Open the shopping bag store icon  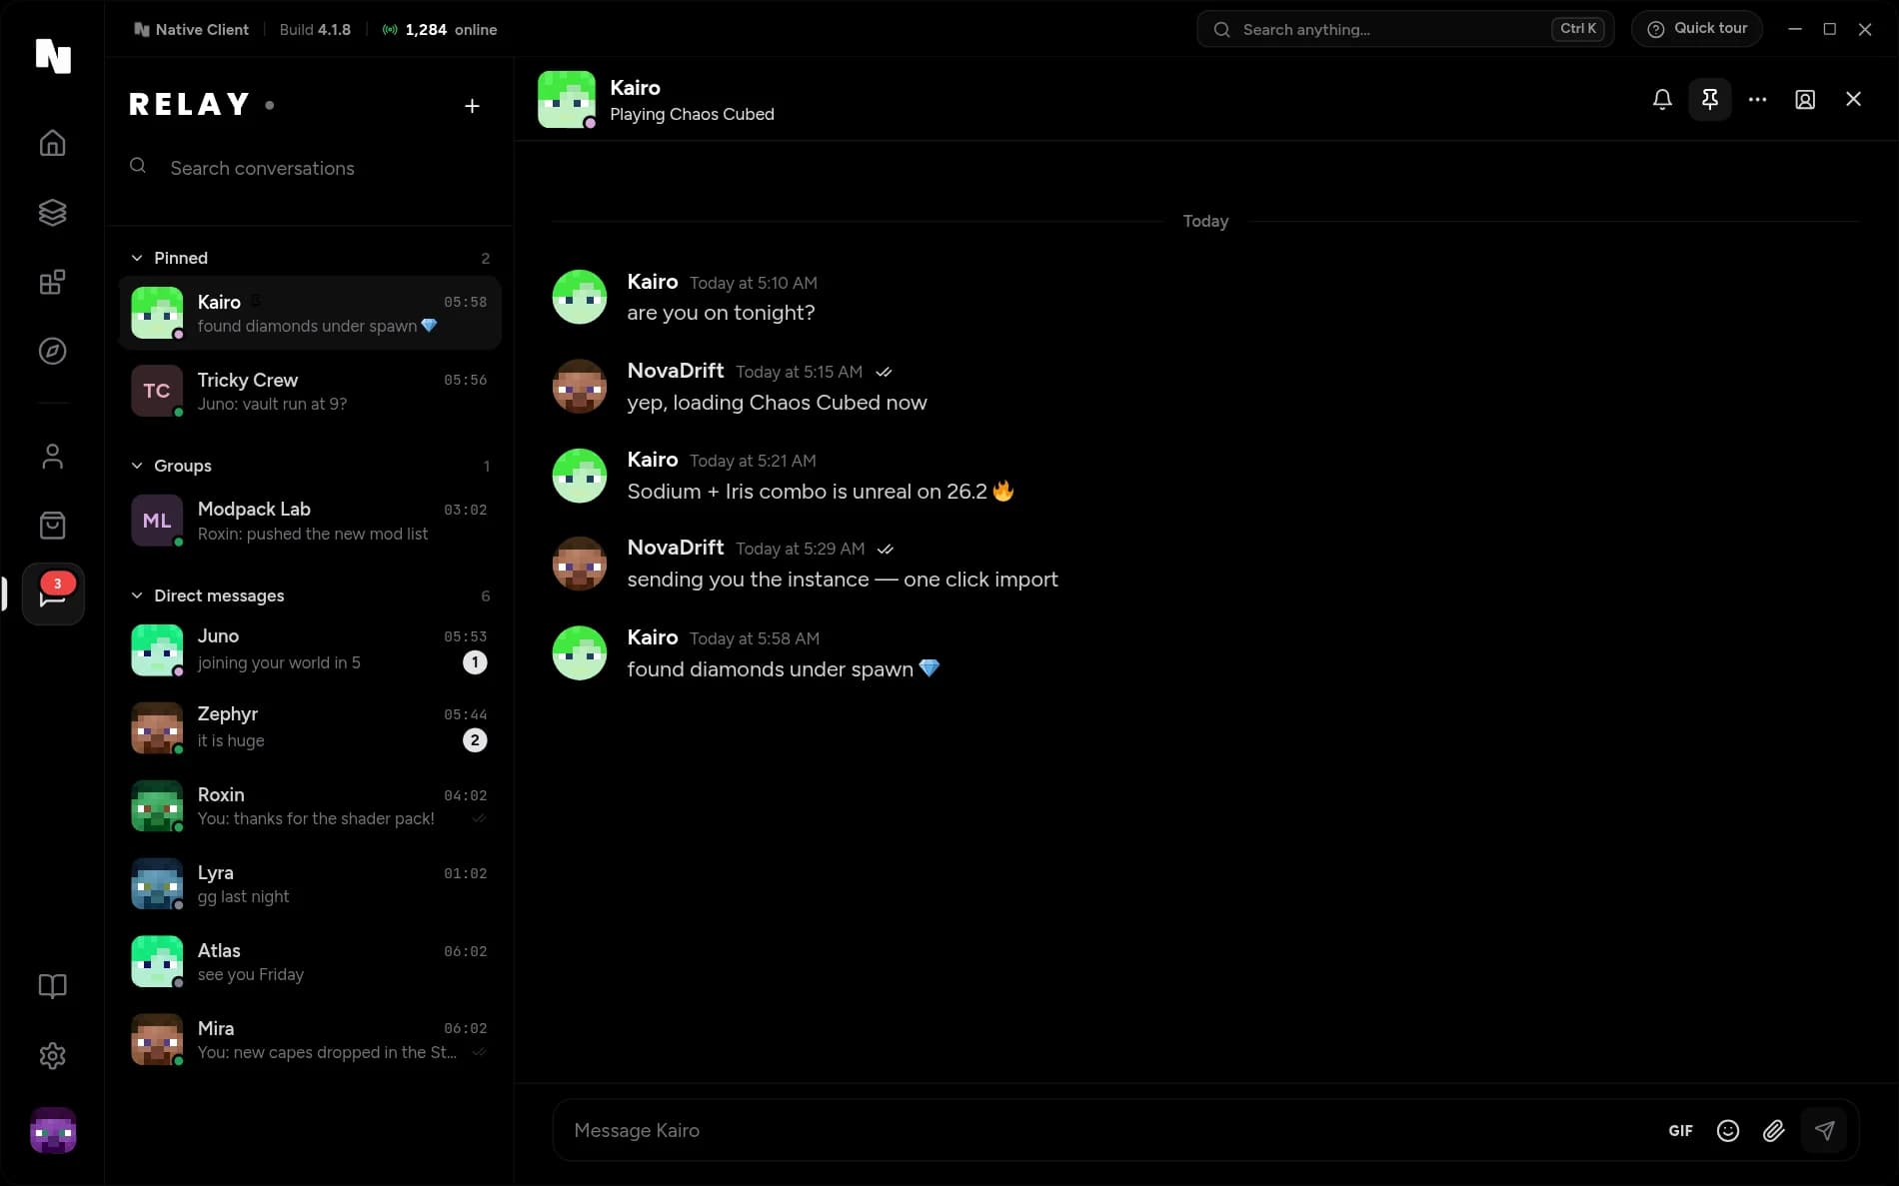[52, 526]
